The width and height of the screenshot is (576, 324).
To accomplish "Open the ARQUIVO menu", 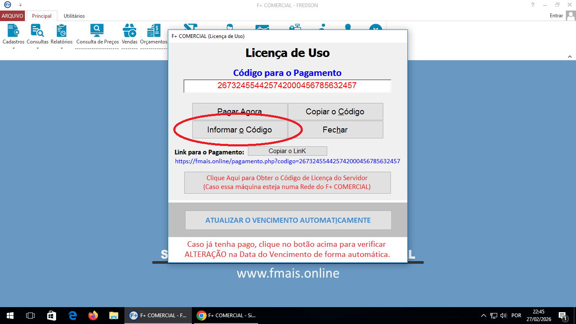I will (x=12, y=15).
